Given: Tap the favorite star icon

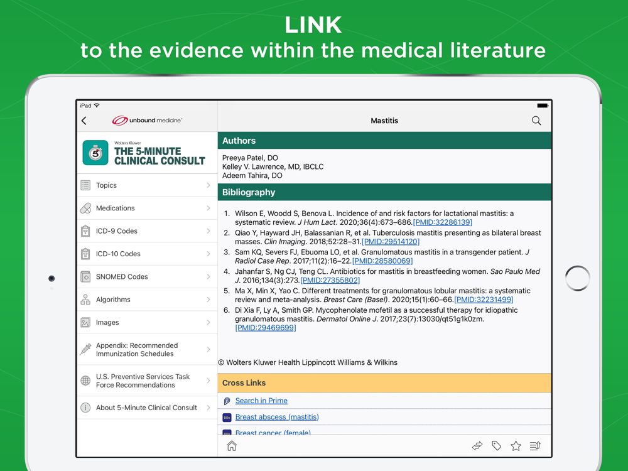Looking at the screenshot, I should tap(516, 446).
